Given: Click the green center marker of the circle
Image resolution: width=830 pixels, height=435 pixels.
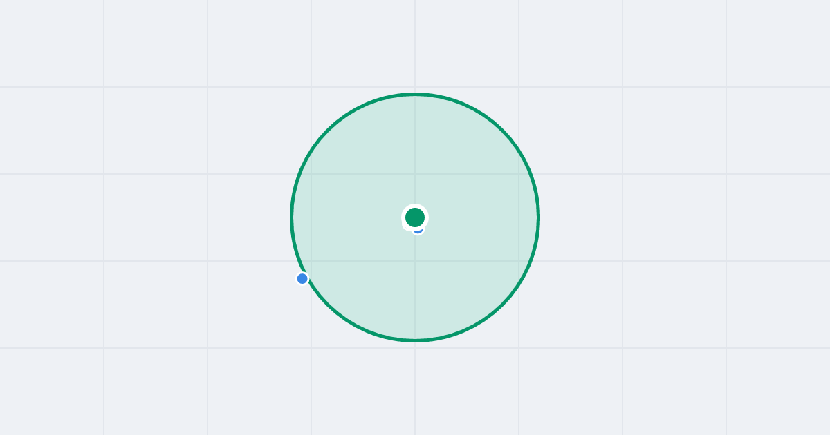Looking at the screenshot, I should pyautogui.click(x=415, y=217).
